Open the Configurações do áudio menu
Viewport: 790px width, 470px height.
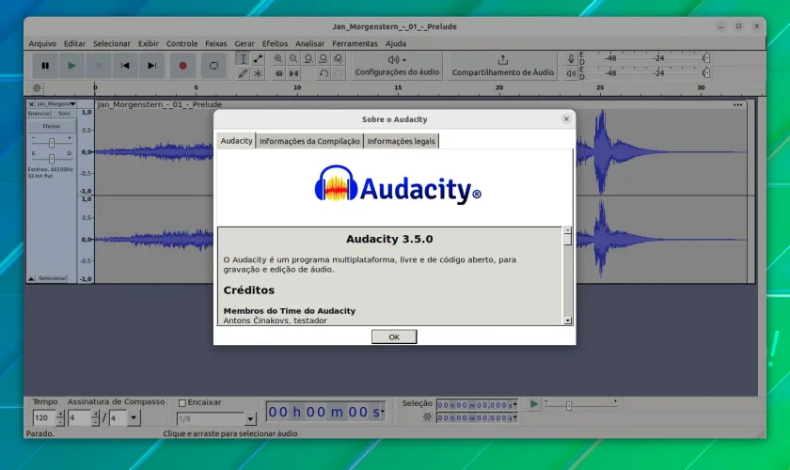coord(397,66)
